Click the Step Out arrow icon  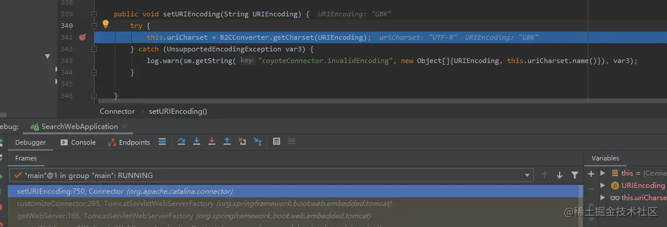[x=227, y=142]
